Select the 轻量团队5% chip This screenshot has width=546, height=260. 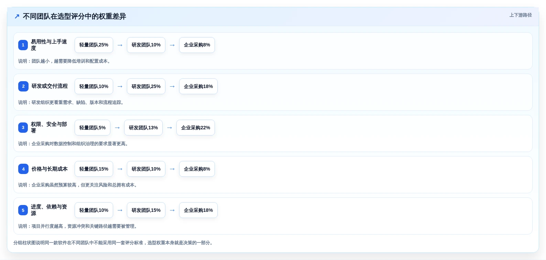click(92, 128)
